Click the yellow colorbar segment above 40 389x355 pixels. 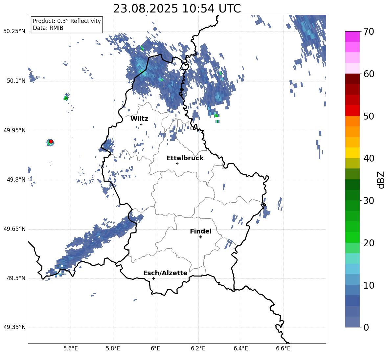[352, 153]
